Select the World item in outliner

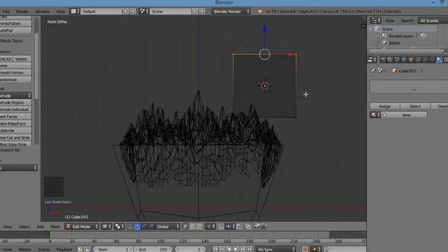393,43
